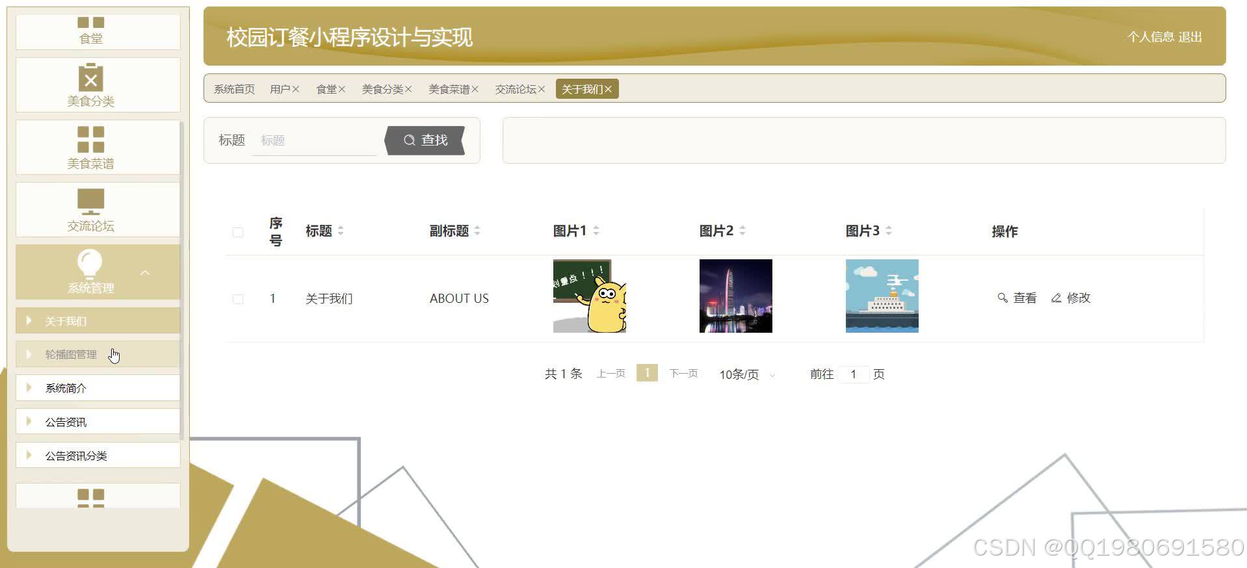Expand the 轮播图管理 submenu arrow
The width and height of the screenshot is (1247, 568).
point(29,354)
